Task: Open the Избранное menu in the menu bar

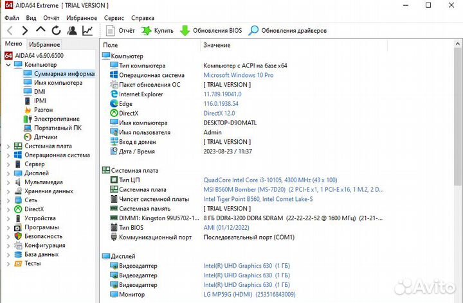Action: [x=82, y=18]
